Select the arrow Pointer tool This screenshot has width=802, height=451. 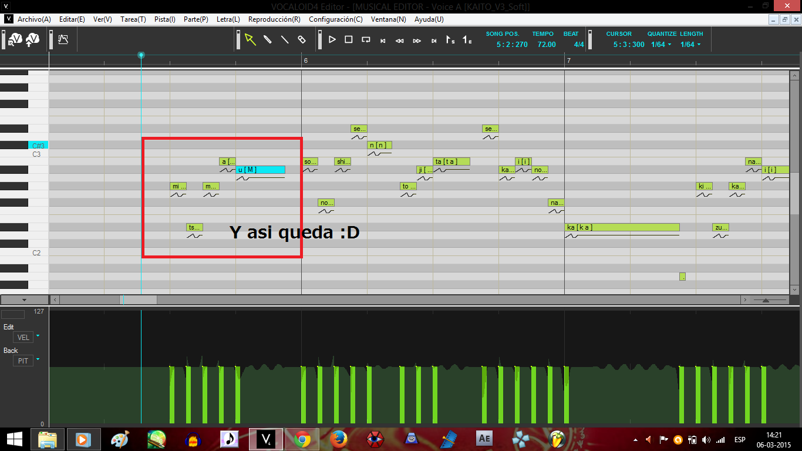(x=251, y=39)
